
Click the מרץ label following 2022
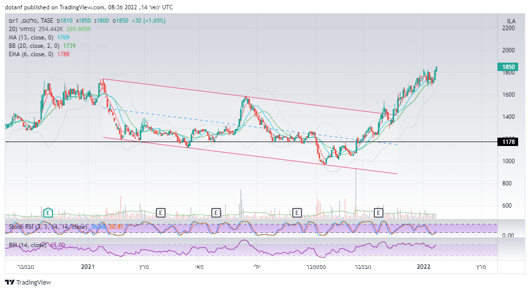click(x=481, y=267)
